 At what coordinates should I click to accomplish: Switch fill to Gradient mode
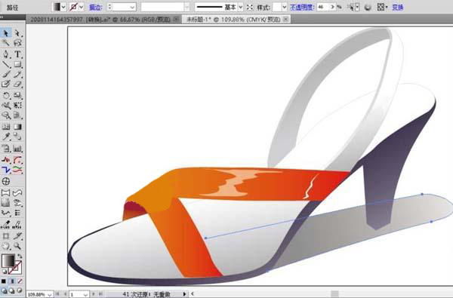[12, 281]
